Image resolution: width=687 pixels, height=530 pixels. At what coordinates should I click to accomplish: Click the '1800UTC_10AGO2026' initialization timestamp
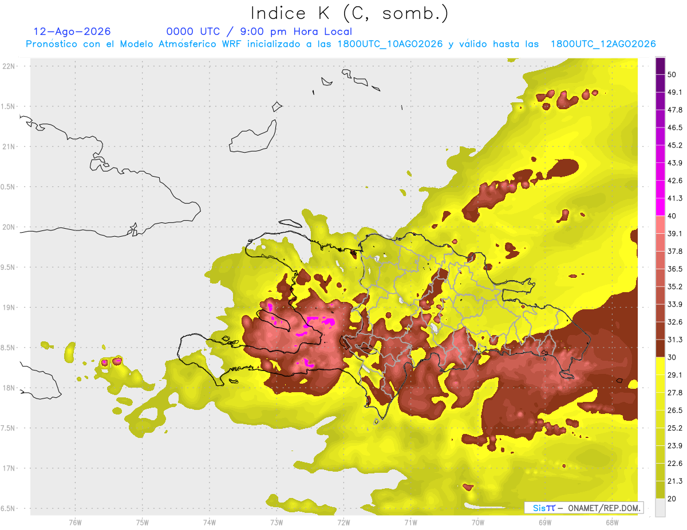click(x=390, y=44)
